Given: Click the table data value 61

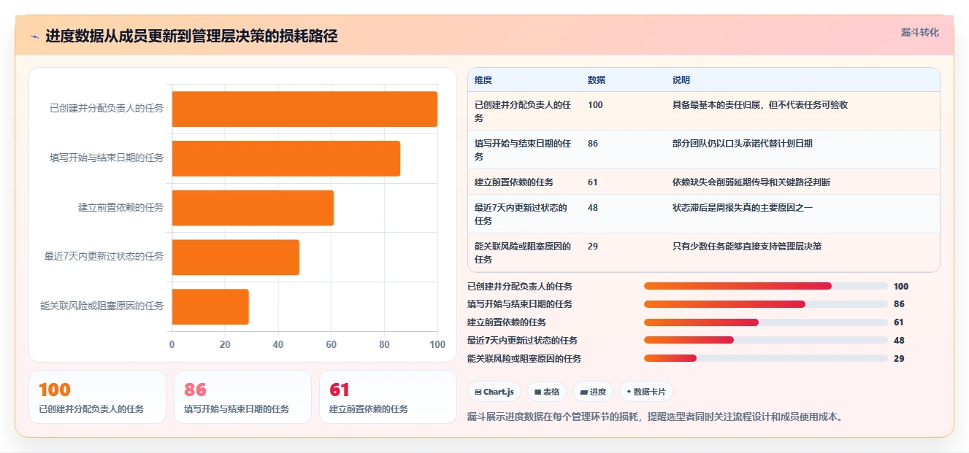Looking at the screenshot, I should (x=593, y=182).
